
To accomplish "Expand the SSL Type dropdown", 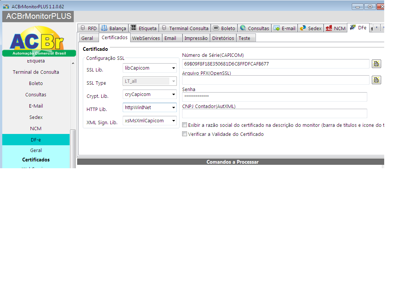I will [x=173, y=81].
